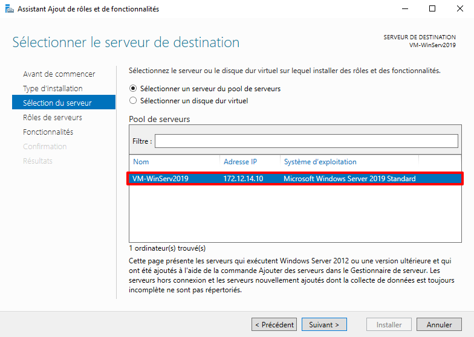Cancel the wizard with Annuler

439,325
